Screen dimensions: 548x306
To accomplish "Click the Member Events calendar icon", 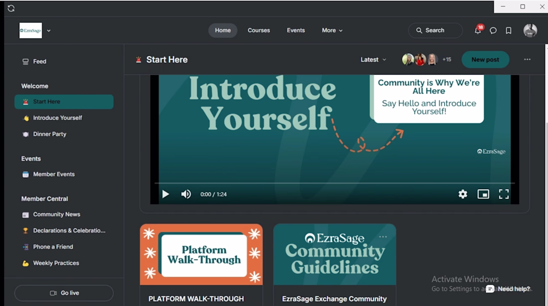I will 25,175.
